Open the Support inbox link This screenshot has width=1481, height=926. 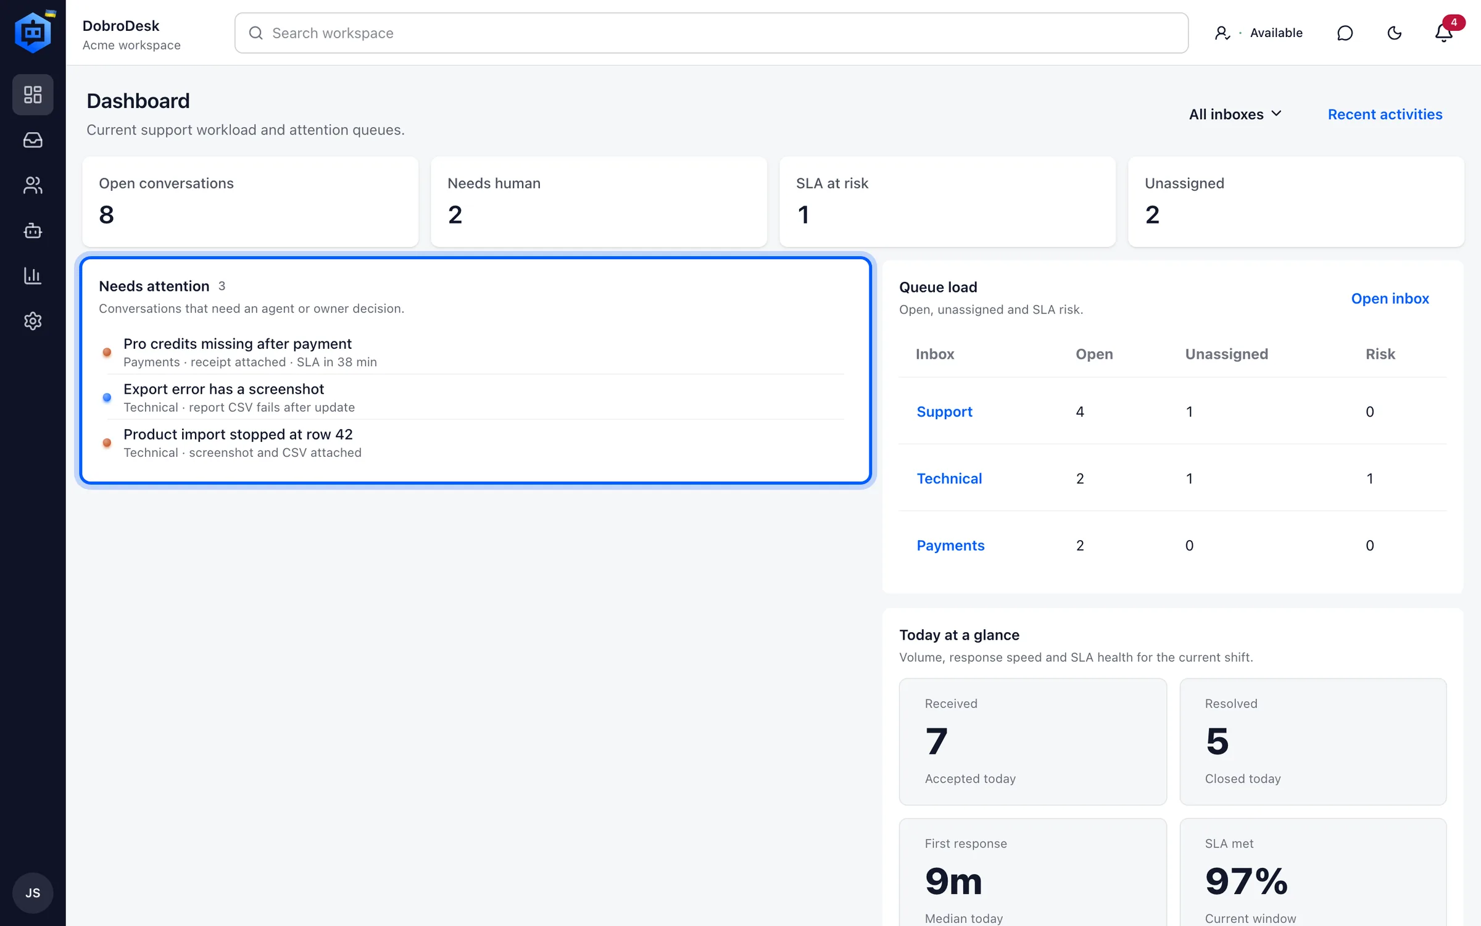944,411
